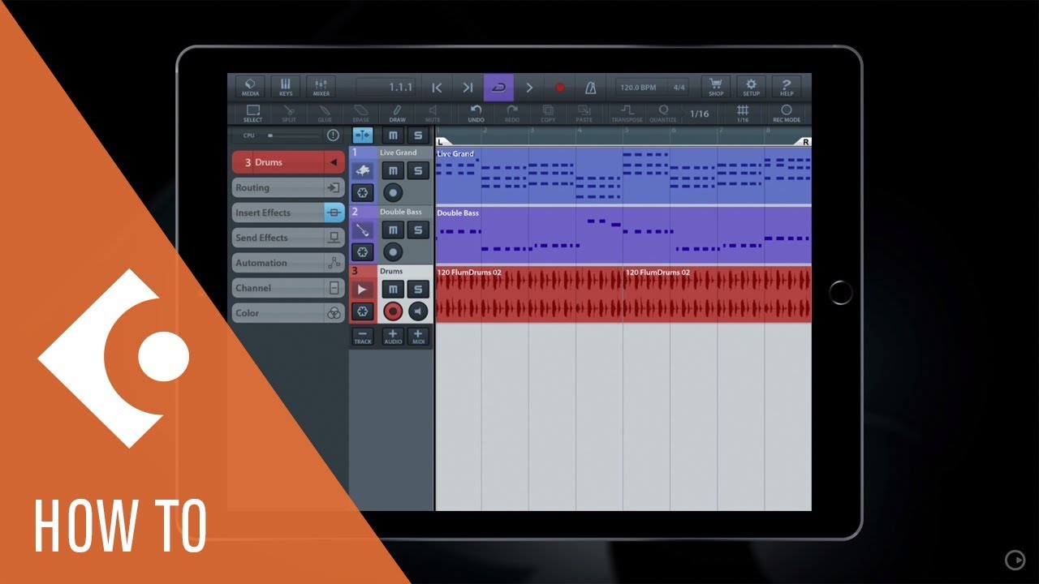Open the Setup gear
The image size is (1039, 584).
[752, 87]
